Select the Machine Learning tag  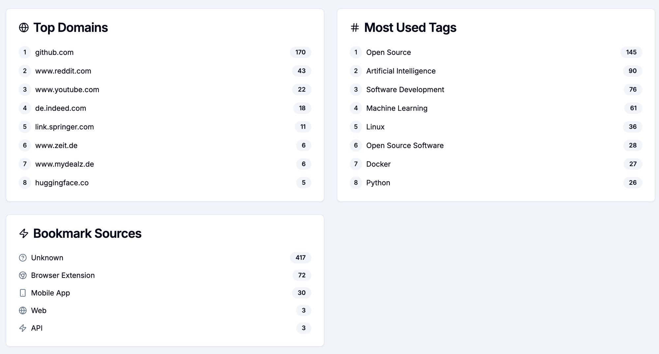397,108
